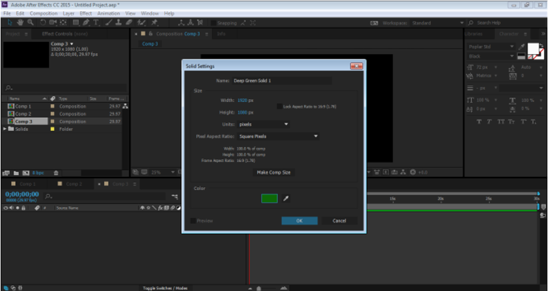548x291 pixels.
Task: Open Comp 3 dropdown arrow in Project preview
Action: pos(72,44)
